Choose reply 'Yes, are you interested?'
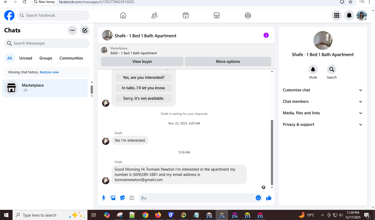This screenshot has height=220, width=375. point(143,78)
